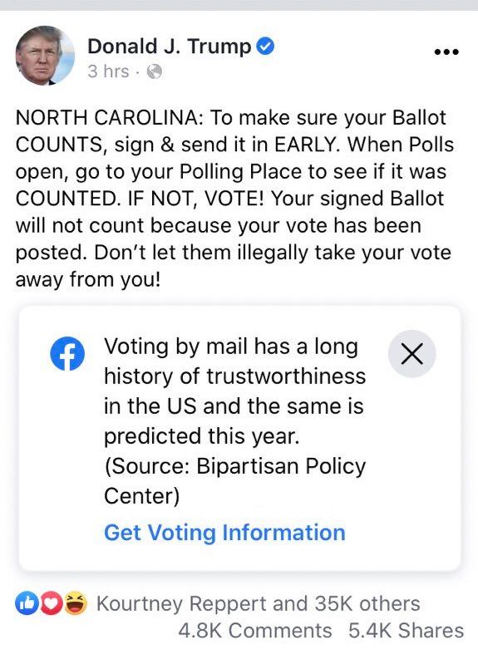478x649 pixels.
Task: Open the three-dot post options menu
Action: (446, 52)
